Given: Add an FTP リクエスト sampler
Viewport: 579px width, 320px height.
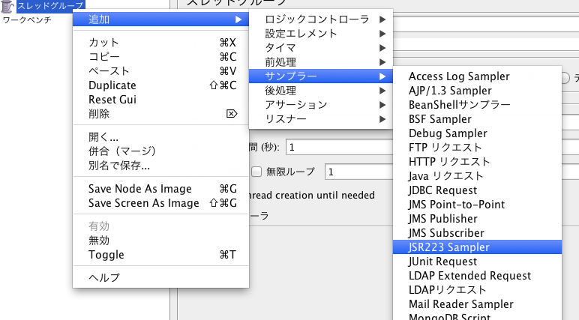Looking at the screenshot, I should pos(478,148).
